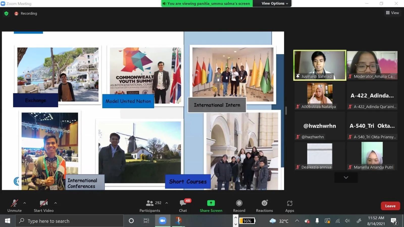Image resolution: width=404 pixels, height=227 pixels.
Task: Click the green encryption shield icon
Action: [x=6, y=13]
